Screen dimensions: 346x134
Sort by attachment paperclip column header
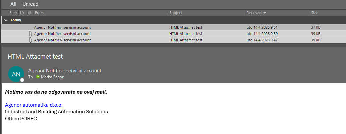click(x=29, y=13)
